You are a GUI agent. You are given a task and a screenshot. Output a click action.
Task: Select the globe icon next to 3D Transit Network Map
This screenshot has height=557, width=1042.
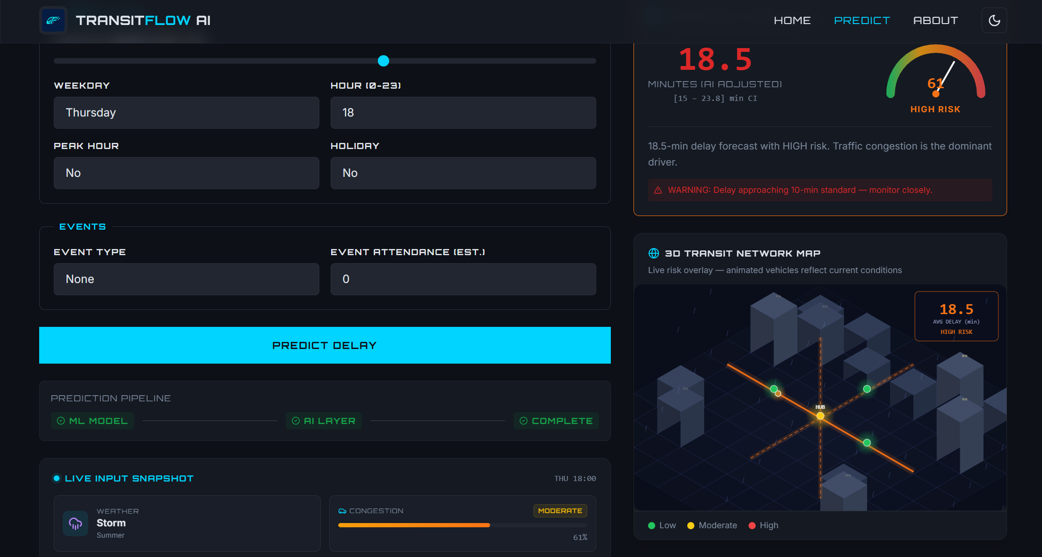click(653, 253)
